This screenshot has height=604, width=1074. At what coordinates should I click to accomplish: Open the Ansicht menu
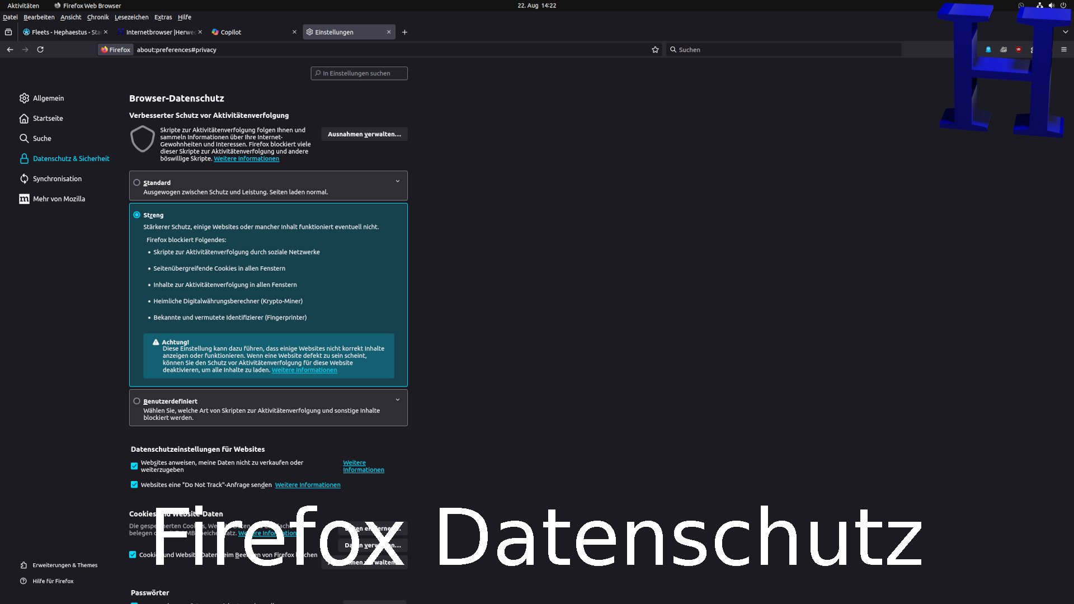[70, 17]
